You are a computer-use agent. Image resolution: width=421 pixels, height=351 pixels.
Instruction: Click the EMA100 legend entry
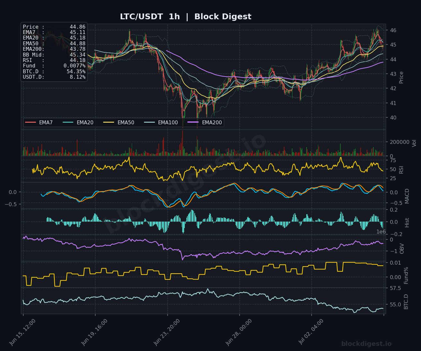coord(161,123)
